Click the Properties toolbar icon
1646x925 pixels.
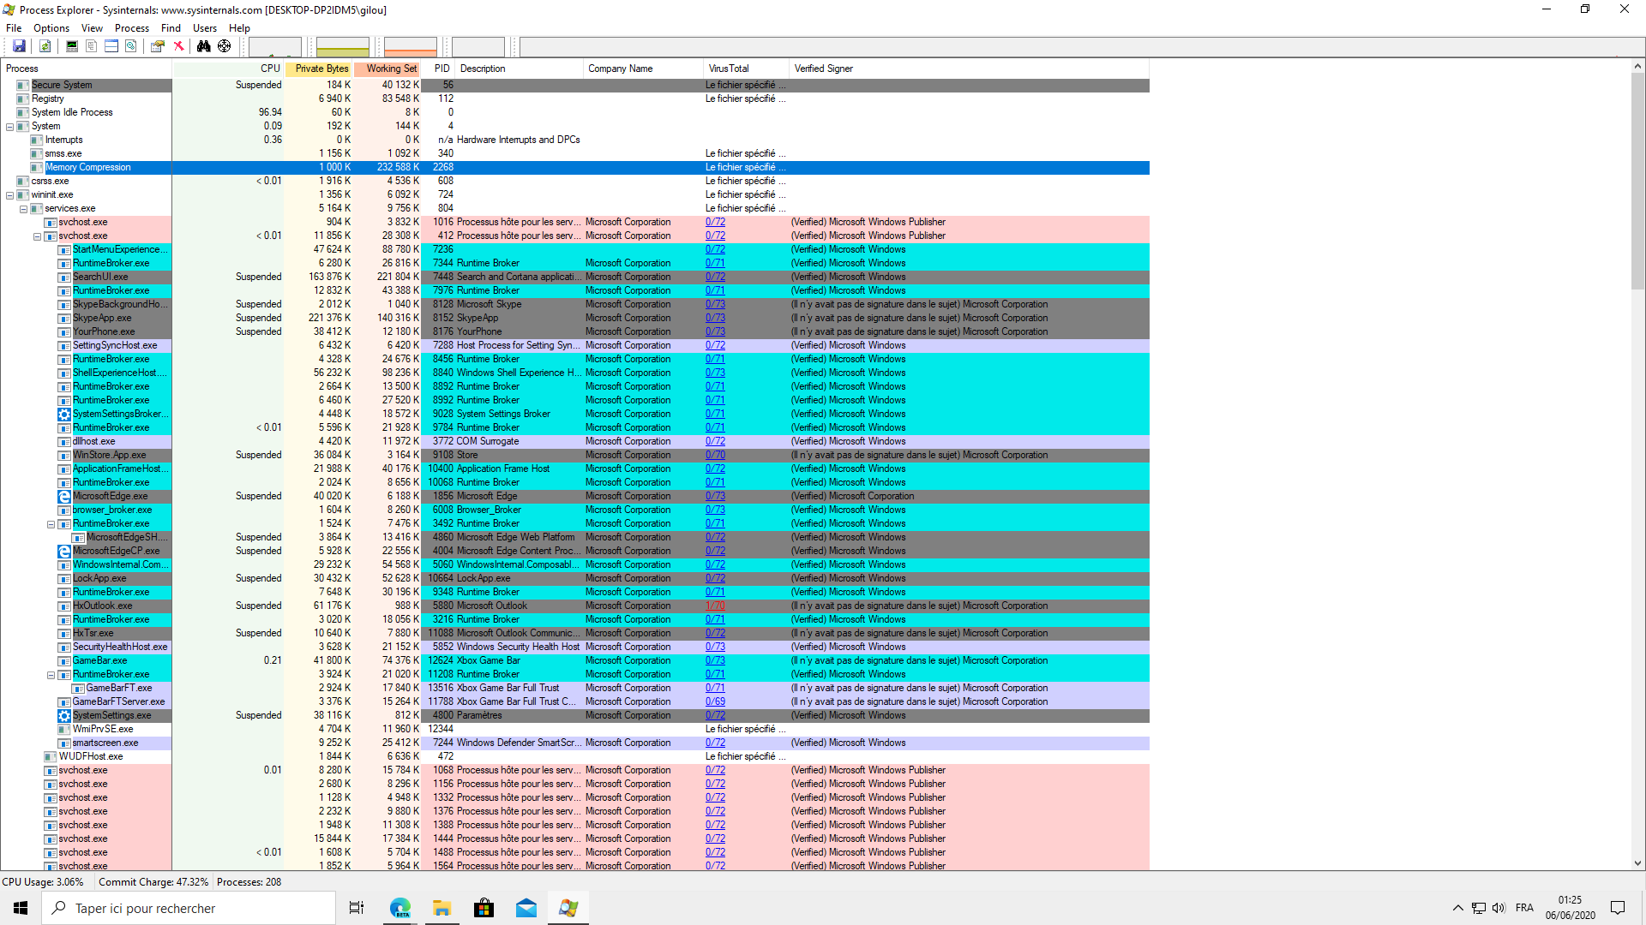[157, 46]
